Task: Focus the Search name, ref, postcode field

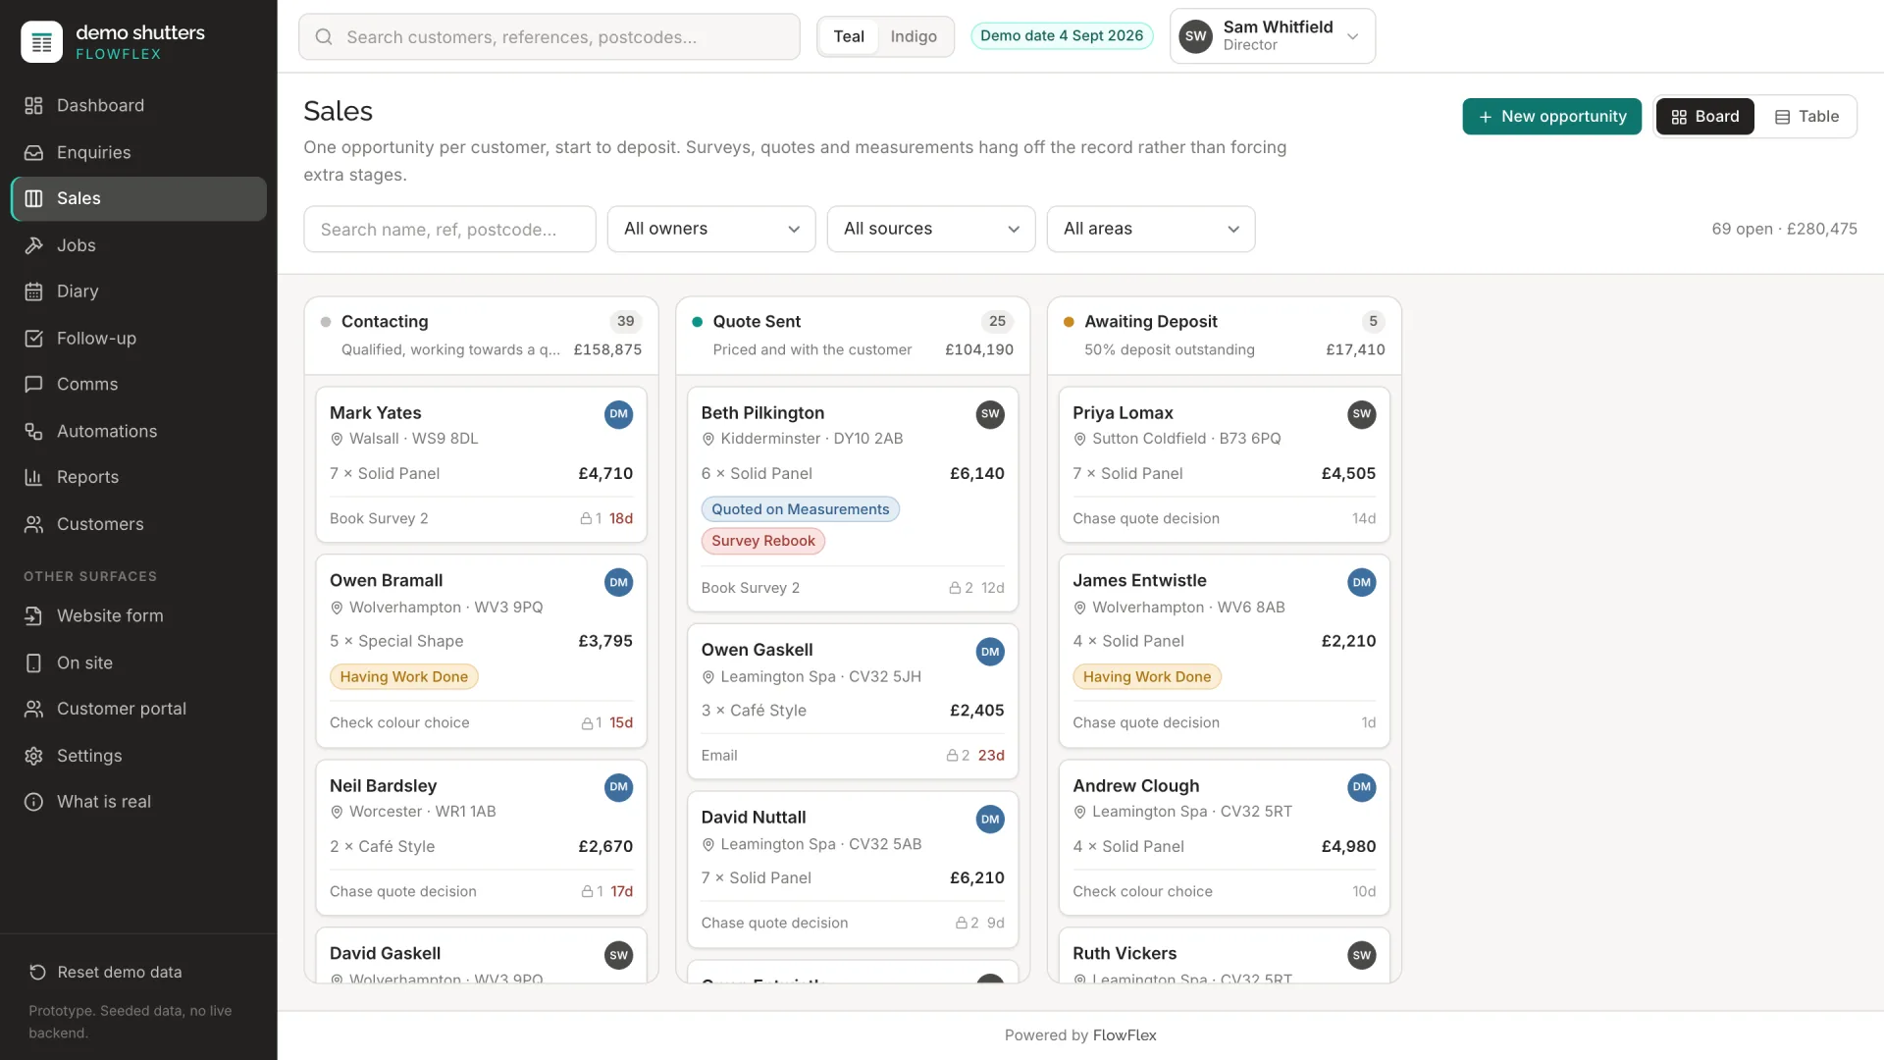Action: 449,230
